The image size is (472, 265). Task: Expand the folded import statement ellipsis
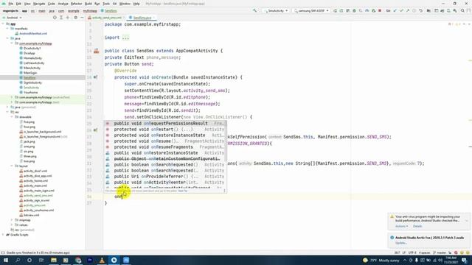tap(125, 38)
